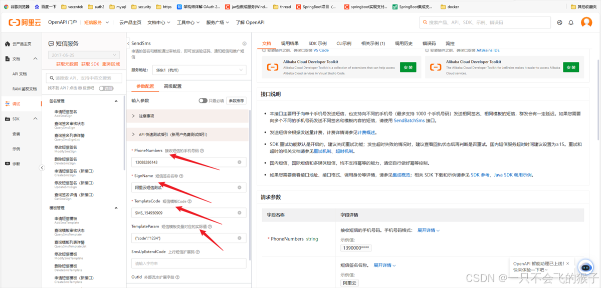The height and width of the screenshot is (288, 601).
Task: Install the VS Code Alibaba Cloud Toolkit
Action: (x=408, y=67)
